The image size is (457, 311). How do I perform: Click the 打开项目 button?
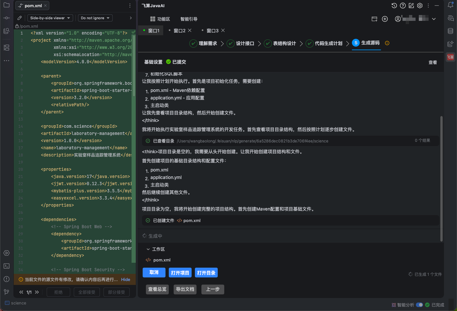[180, 273]
